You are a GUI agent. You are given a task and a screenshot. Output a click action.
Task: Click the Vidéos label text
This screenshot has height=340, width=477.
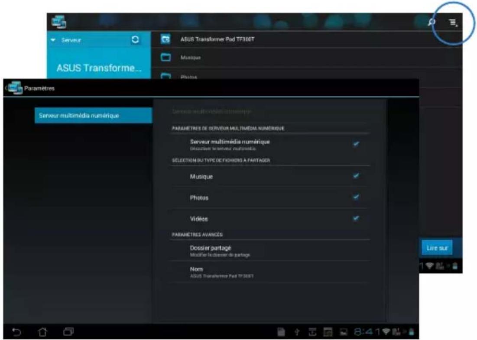[x=199, y=219]
